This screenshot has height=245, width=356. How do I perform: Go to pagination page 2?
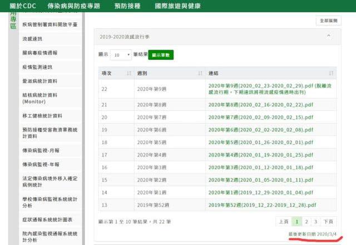pyautogui.click(x=306, y=221)
